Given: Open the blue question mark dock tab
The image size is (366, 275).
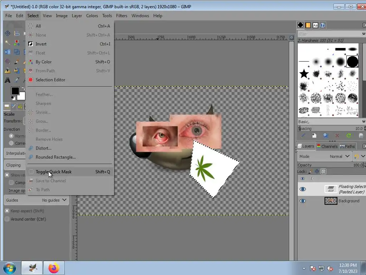Looking at the screenshot, I should click(x=323, y=25).
